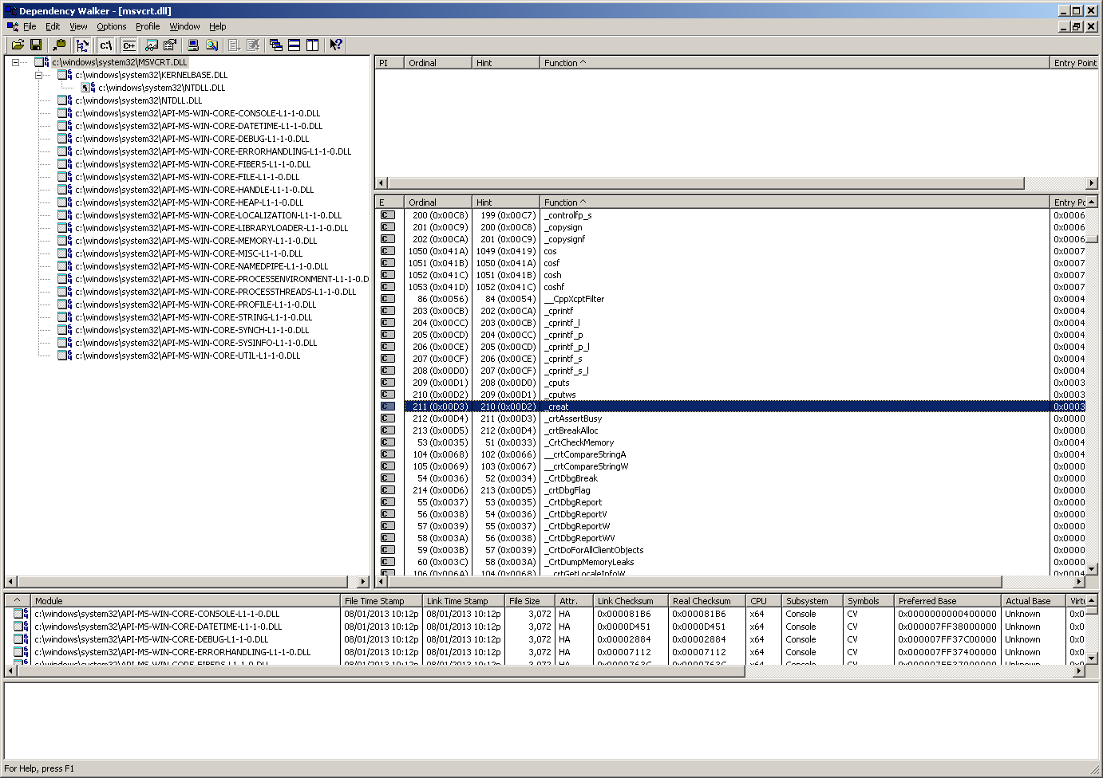1103x778 pixels.
Task: Click the Link Checksum column header
Action: click(631, 601)
